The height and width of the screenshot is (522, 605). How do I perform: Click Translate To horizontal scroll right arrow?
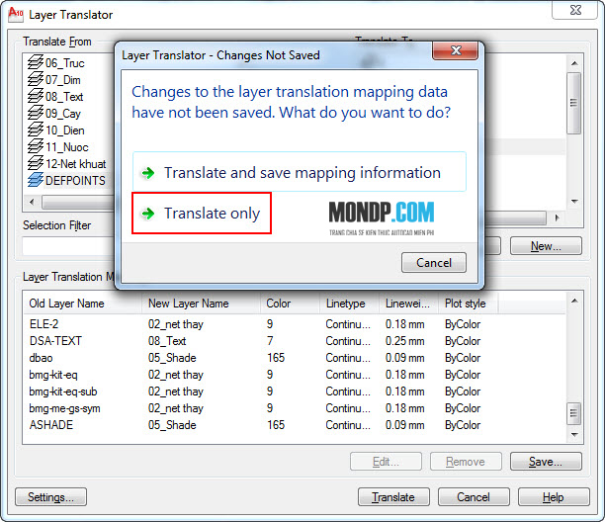(557, 217)
